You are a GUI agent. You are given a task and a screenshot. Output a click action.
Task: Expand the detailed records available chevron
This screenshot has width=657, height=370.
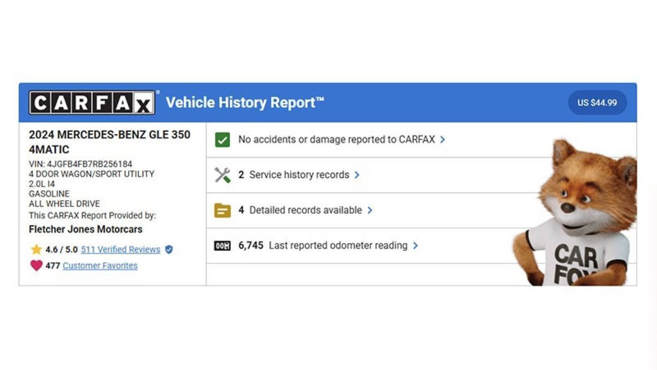click(370, 210)
